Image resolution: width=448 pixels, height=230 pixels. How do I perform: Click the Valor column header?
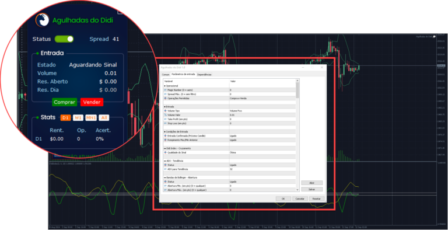(x=262, y=81)
